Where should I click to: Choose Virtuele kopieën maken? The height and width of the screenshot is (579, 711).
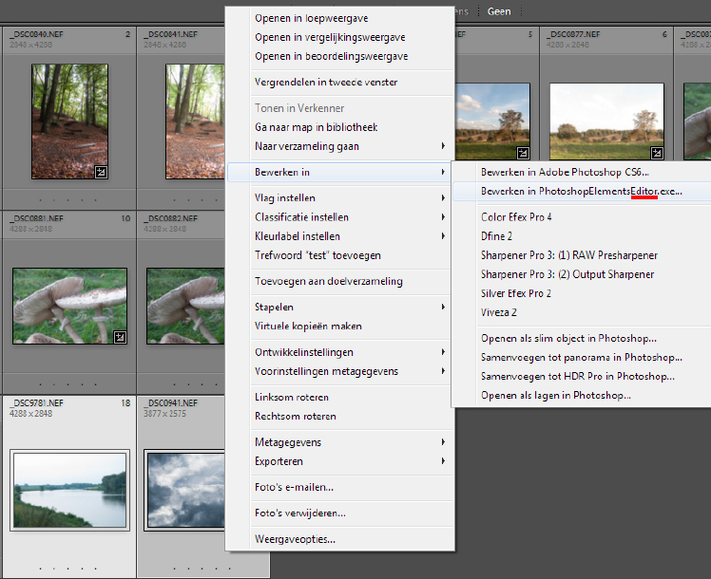coord(340,326)
